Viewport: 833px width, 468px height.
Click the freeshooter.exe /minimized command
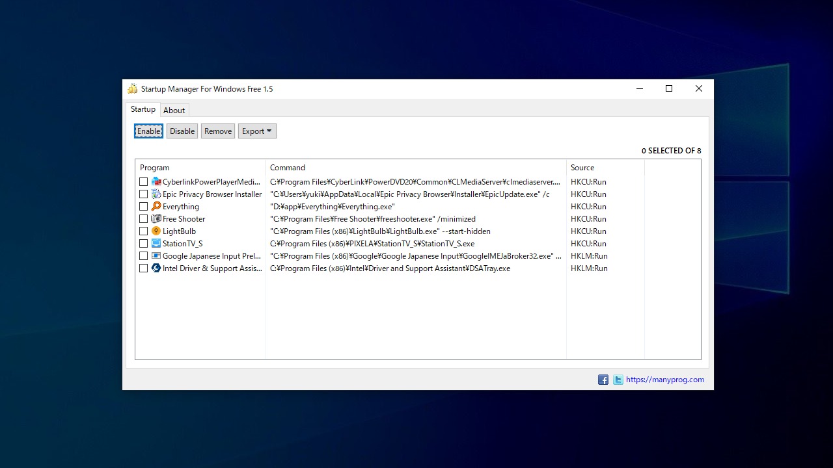tap(373, 219)
